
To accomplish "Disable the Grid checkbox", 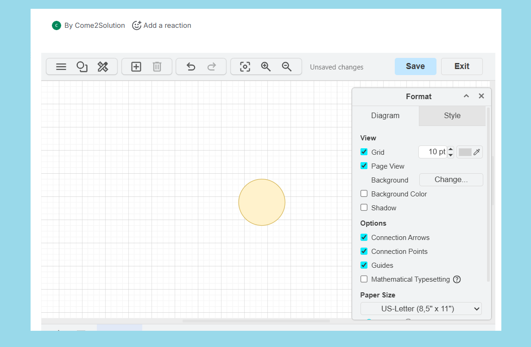I will tap(364, 152).
